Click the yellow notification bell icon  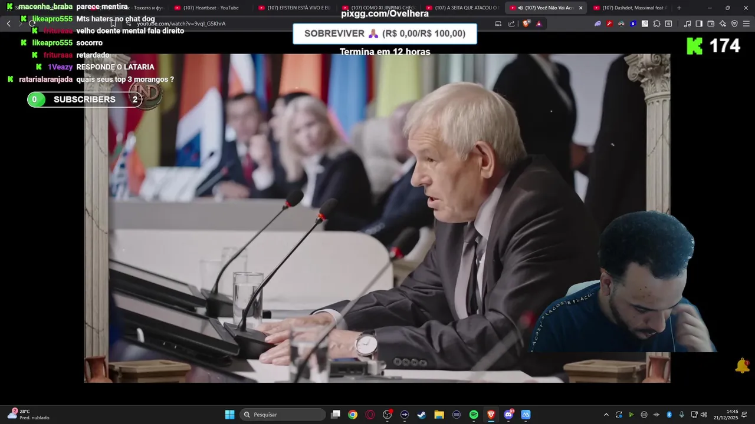[742, 366]
